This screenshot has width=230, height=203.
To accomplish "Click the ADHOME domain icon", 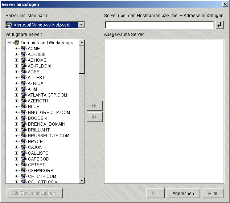I will click(24, 60).
